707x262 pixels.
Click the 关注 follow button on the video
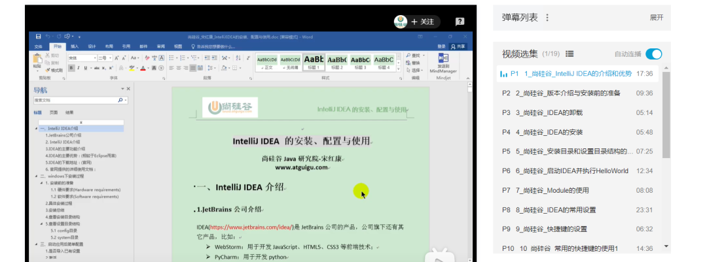pos(422,21)
